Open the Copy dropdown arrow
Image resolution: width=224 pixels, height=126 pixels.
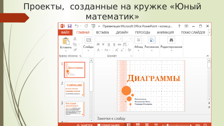(79, 44)
